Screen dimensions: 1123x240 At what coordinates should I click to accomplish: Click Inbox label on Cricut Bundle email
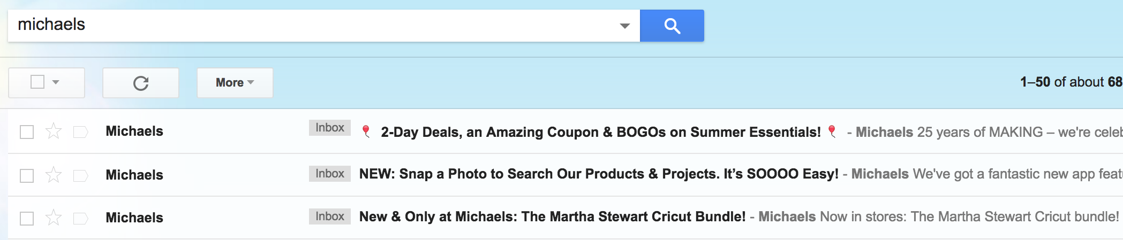coord(330,216)
